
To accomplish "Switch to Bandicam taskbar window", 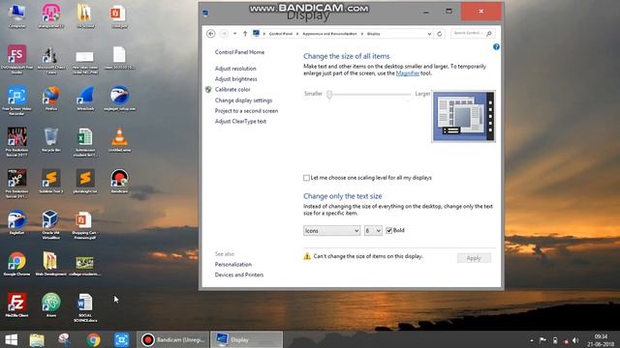I will [173, 339].
